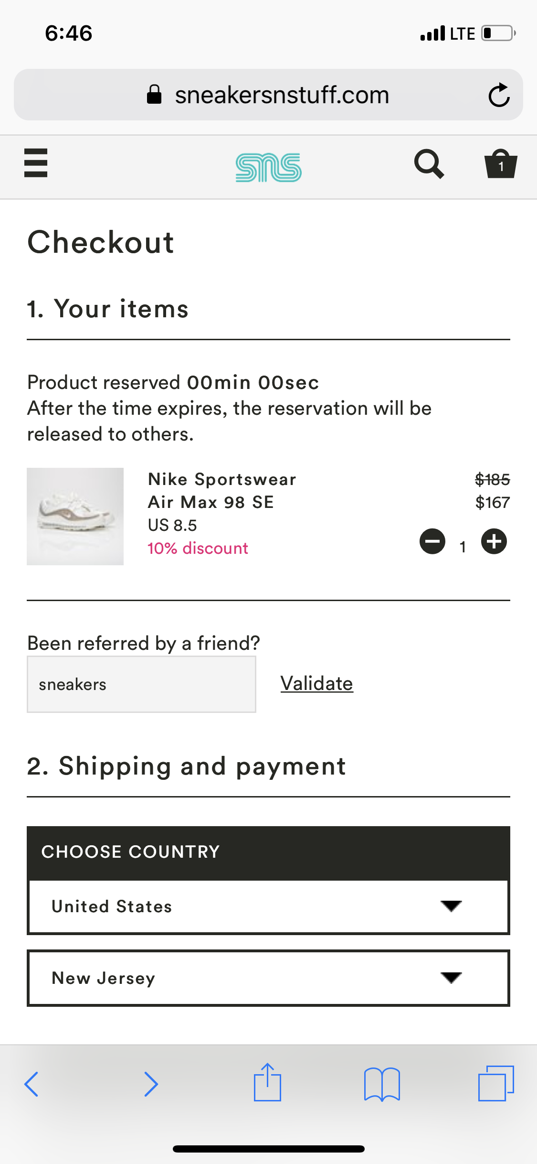Focus the referral code input field

pos(141,684)
